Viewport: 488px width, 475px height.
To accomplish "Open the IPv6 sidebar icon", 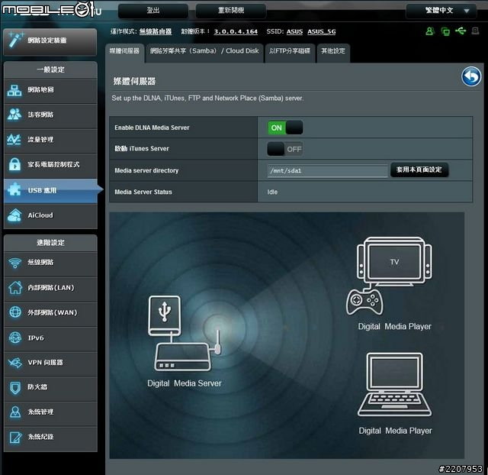I will (15, 338).
